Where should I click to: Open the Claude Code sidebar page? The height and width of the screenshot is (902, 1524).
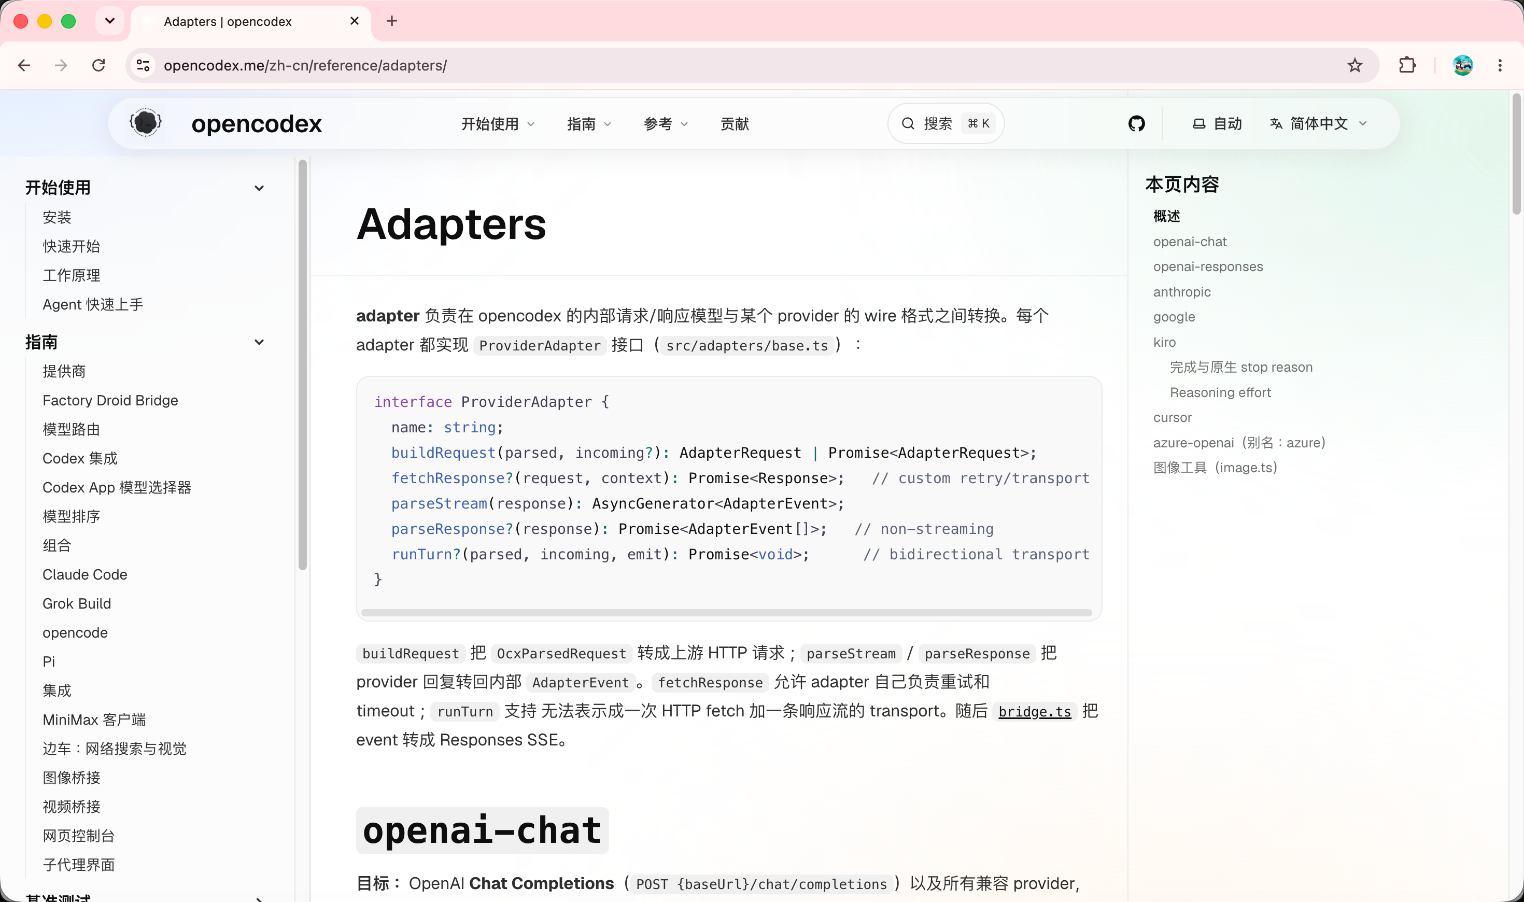85,574
